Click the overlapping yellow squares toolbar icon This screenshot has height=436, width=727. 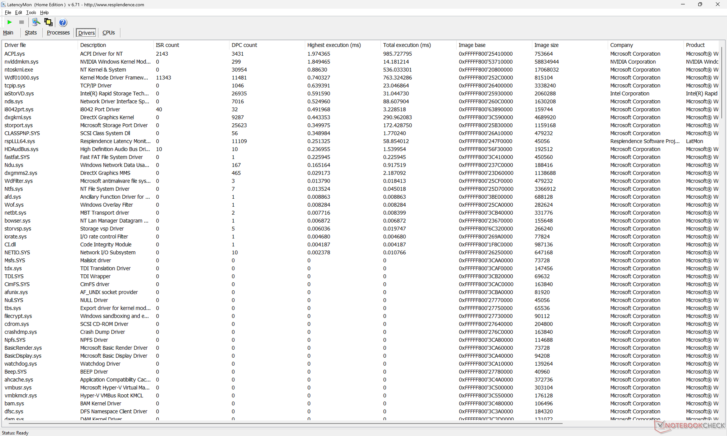point(48,22)
